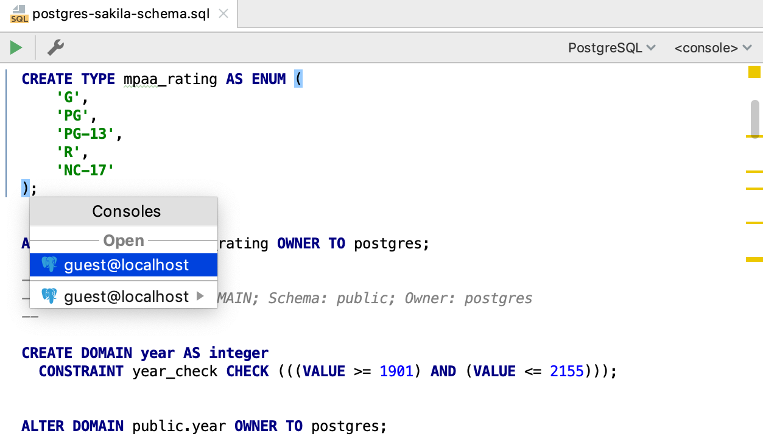Click the number 1901
The image size is (763, 439).
pyautogui.click(x=396, y=371)
